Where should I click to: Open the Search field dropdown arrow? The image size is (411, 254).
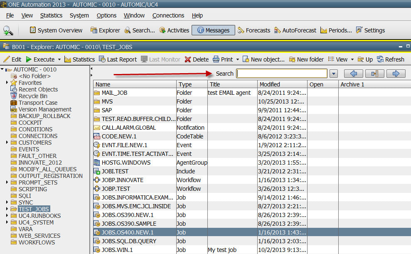333,74
